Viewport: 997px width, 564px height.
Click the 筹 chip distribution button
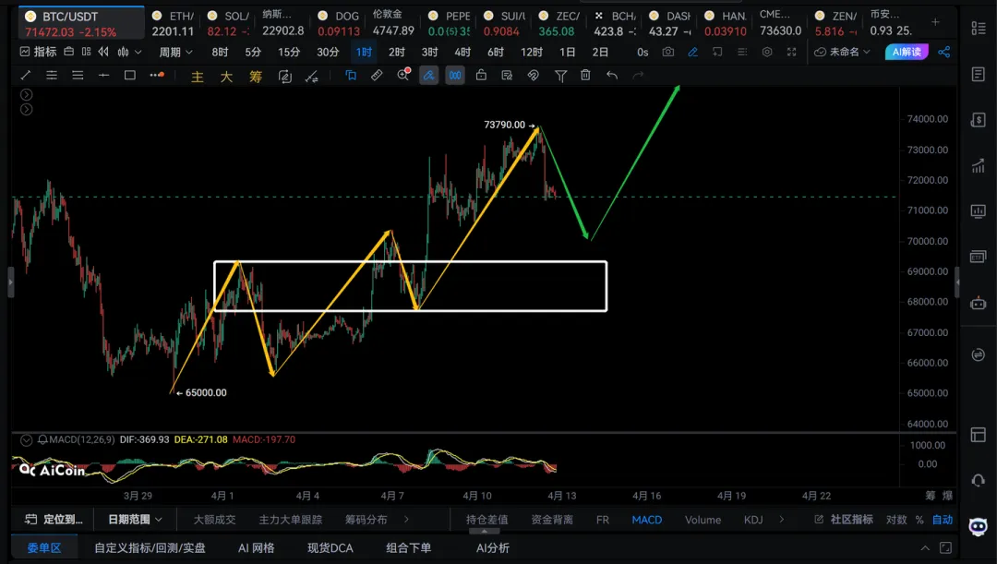[x=256, y=77]
